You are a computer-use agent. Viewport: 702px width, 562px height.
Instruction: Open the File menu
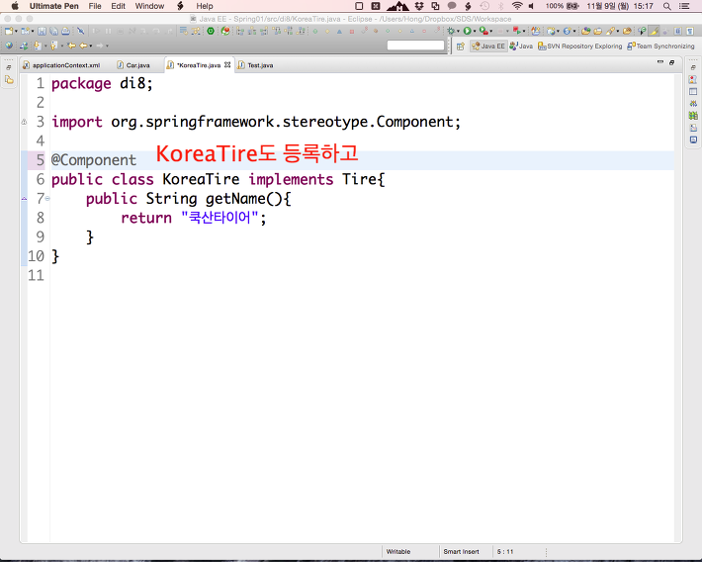pyautogui.click(x=95, y=6)
